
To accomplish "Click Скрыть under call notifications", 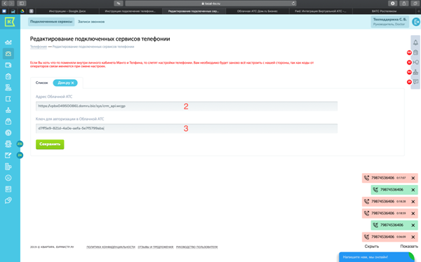I will click(372, 247).
